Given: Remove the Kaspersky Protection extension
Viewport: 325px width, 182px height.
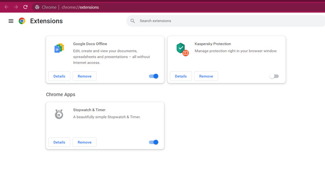Looking at the screenshot, I should click(206, 76).
